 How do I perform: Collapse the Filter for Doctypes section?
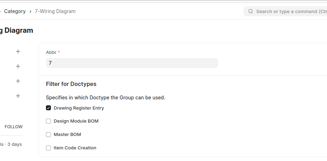click(x=71, y=84)
